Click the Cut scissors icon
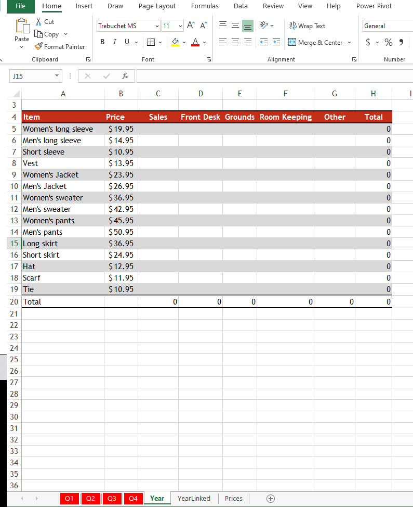 click(x=38, y=22)
